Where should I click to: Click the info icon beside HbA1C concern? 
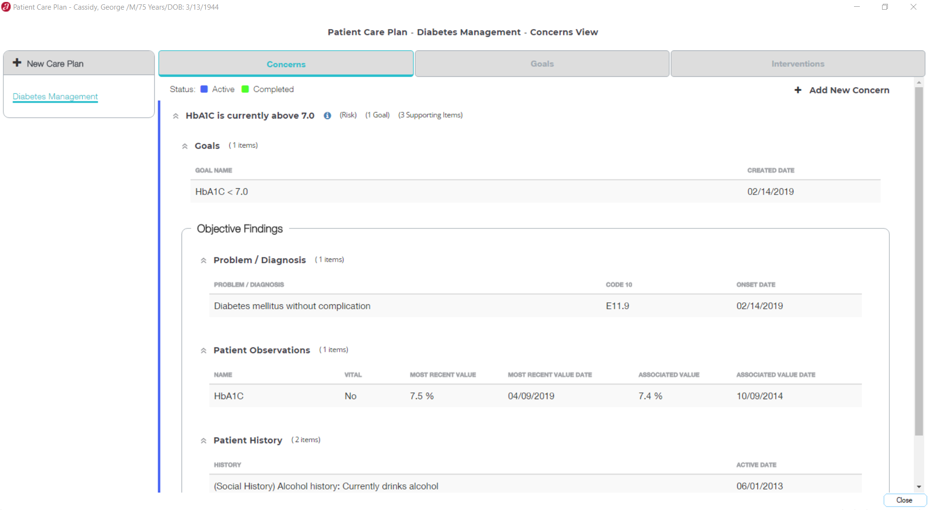pyautogui.click(x=328, y=116)
